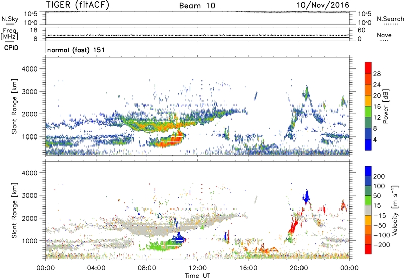Click the yellow 16–20 dB Power colorbar segment

coord(368,101)
